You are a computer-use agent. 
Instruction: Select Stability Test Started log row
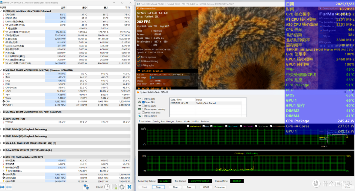pos(205,103)
